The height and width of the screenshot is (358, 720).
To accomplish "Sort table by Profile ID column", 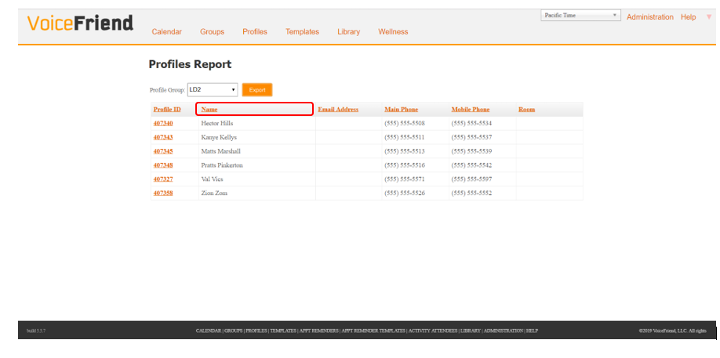I will pos(167,110).
